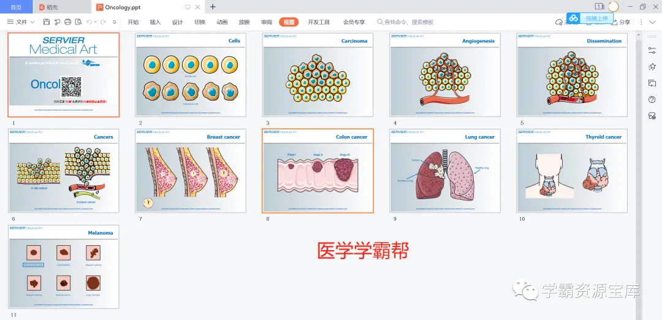
Task: Click the properties settings icon in sidebar
Action: 652,50
